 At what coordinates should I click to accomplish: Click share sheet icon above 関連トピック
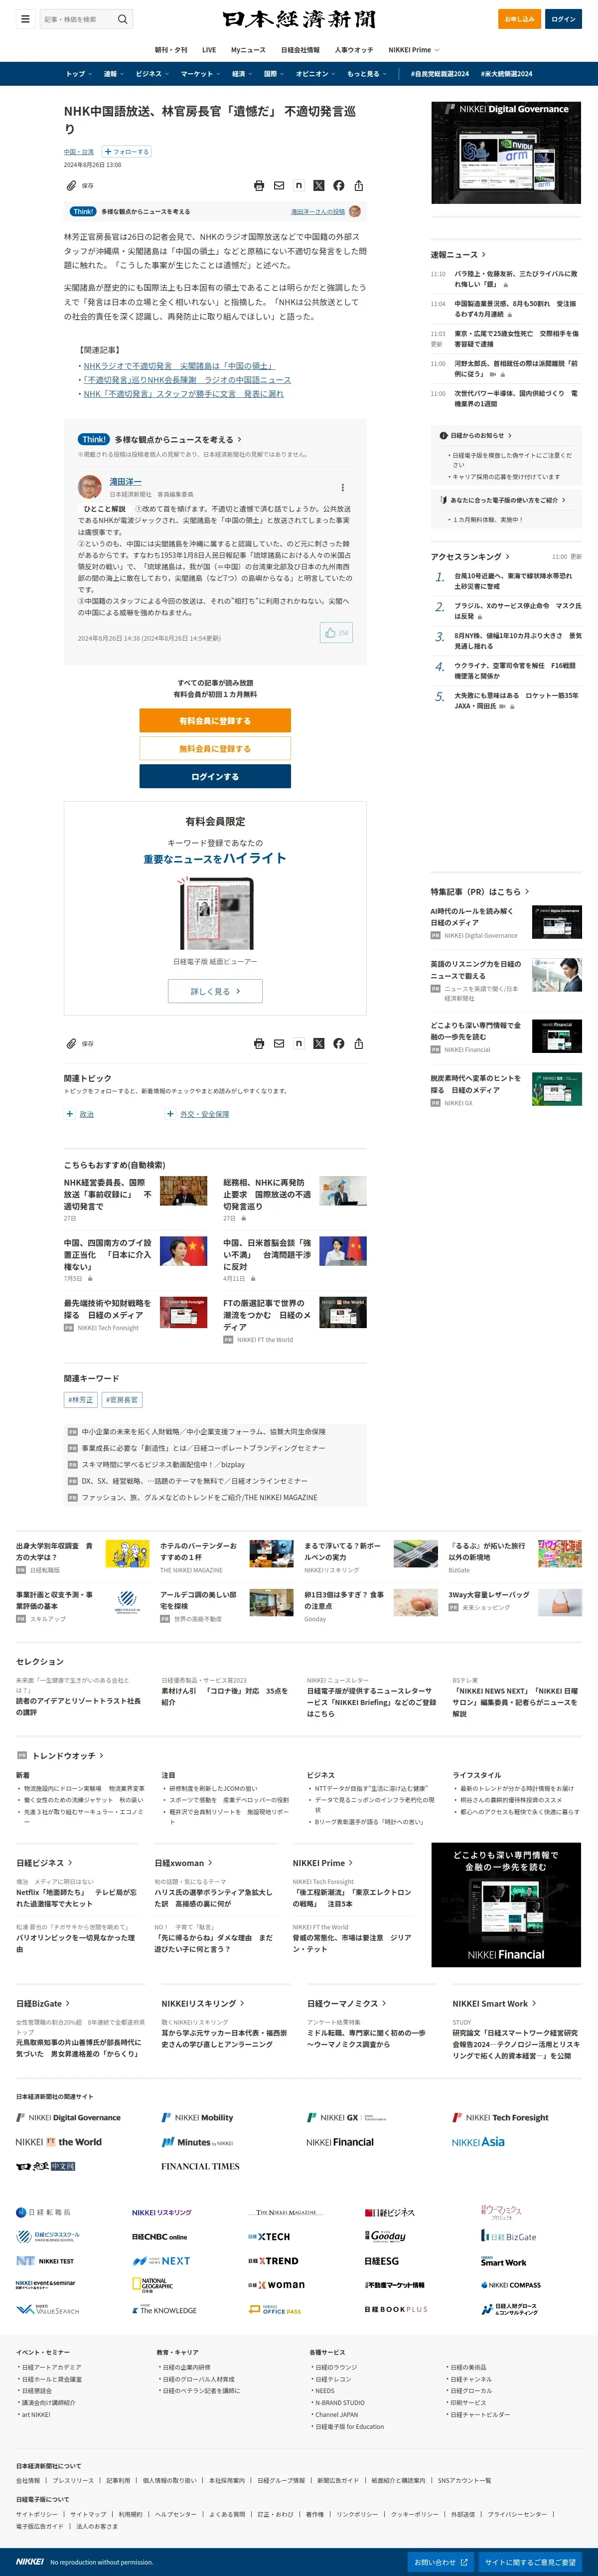(x=359, y=1043)
